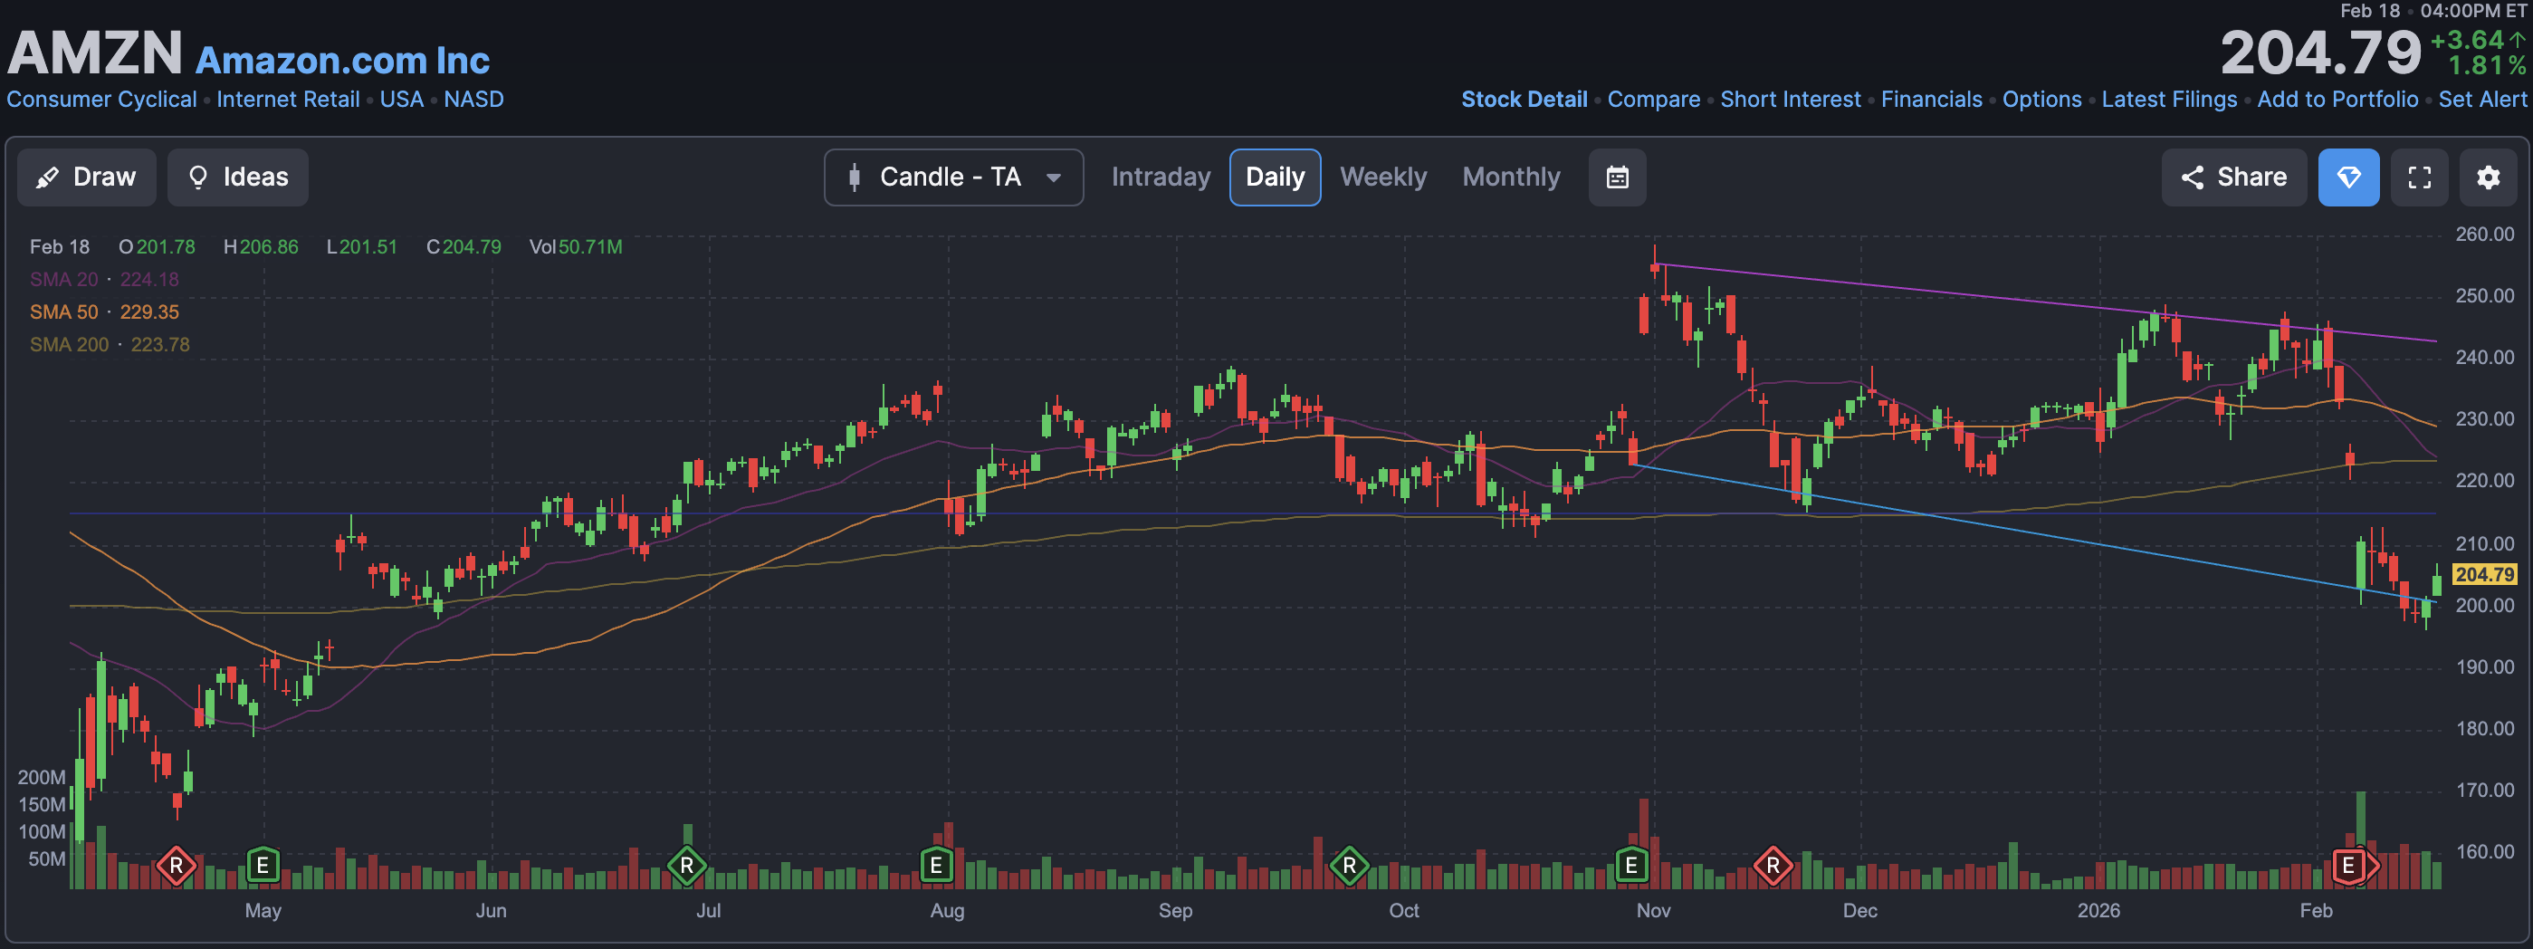The image size is (2533, 949).
Task: Open Consumer Cyclical sector link
Action: [101, 100]
